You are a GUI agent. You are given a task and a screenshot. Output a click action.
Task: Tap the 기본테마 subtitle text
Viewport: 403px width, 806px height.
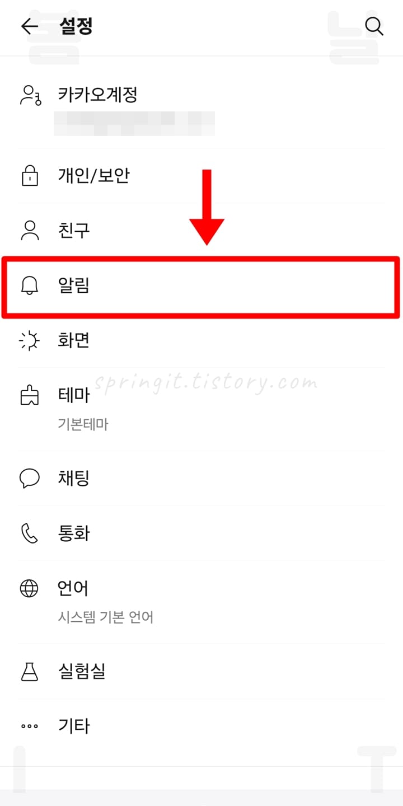(x=83, y=424)
